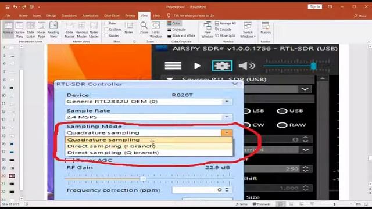
Task: Switch to the Insert tab
Action: point(37,16)
